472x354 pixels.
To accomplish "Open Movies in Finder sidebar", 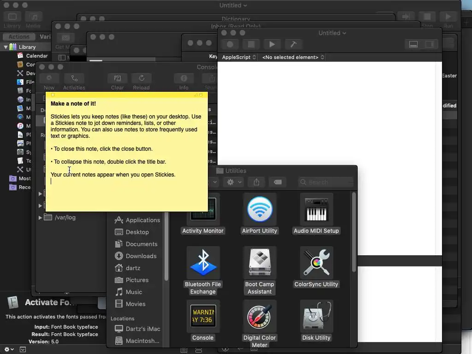I will tap(130, 304).
